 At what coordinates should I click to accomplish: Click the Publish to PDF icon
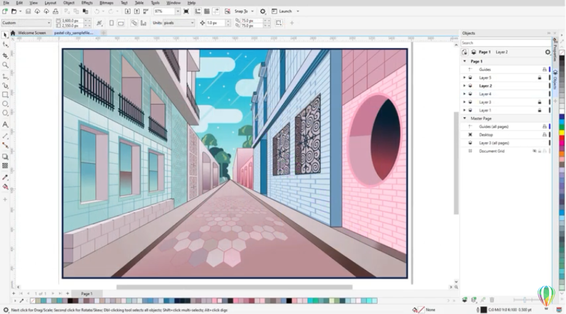tap(146, 11)
